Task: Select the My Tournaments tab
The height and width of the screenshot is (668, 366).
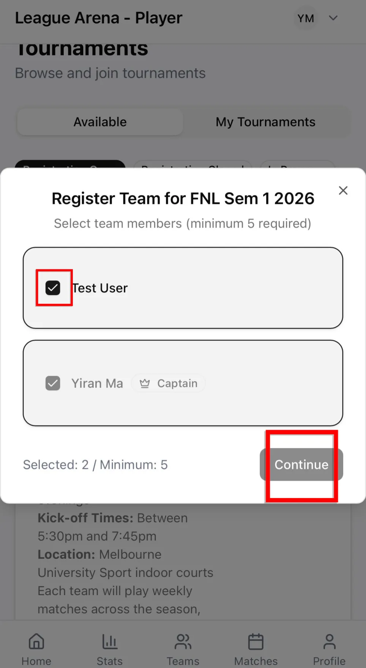Action: click(265, 121)
